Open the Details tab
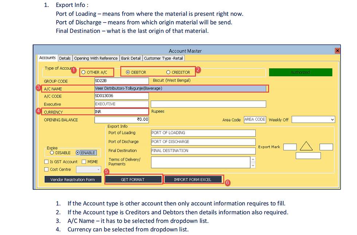357x235 pixels. coord(65,58)
